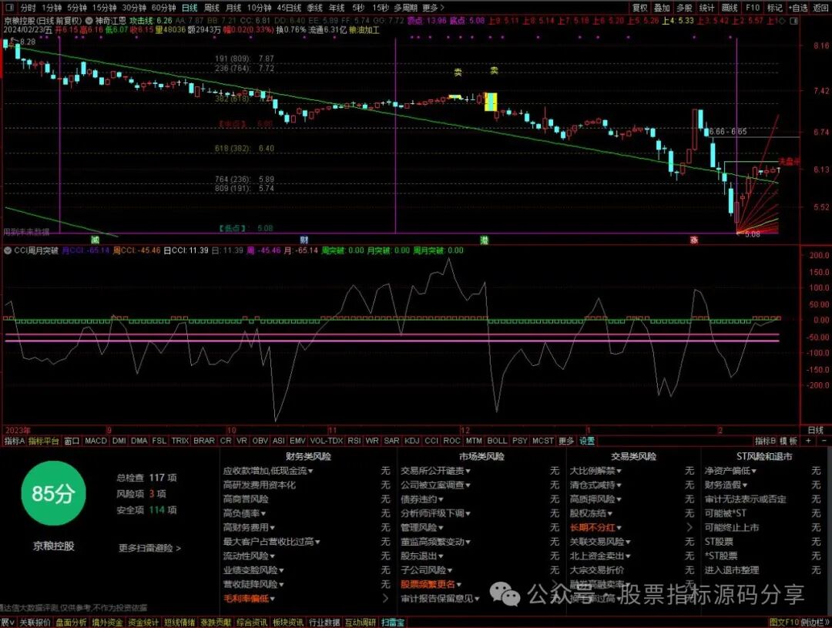832x628 pixels.
Task: Expand the 高财务费用 risk item
Action: (249, 528)
